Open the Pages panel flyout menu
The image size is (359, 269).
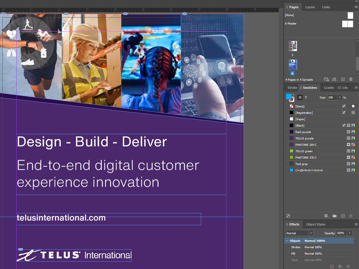tap(356, 7)
